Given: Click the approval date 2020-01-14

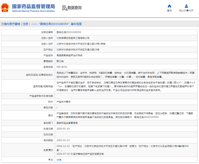Looking at the screenshot, I should click(63, 128).
